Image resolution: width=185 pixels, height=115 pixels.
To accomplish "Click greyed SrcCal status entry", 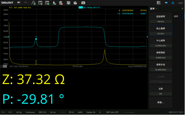I will pyautogui.click(x=63, y=112).
